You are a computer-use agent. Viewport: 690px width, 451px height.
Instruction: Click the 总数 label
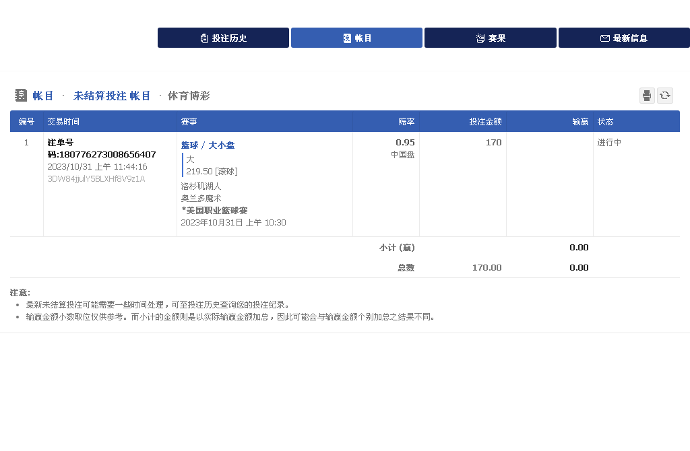406,268
